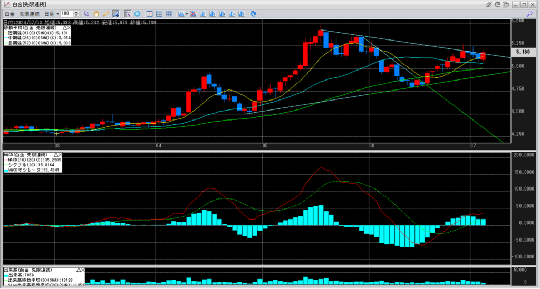Toggle the highlighted eraser drawing tool
The width and height of the screenshot is (540, 289).
tap(115, 13)
